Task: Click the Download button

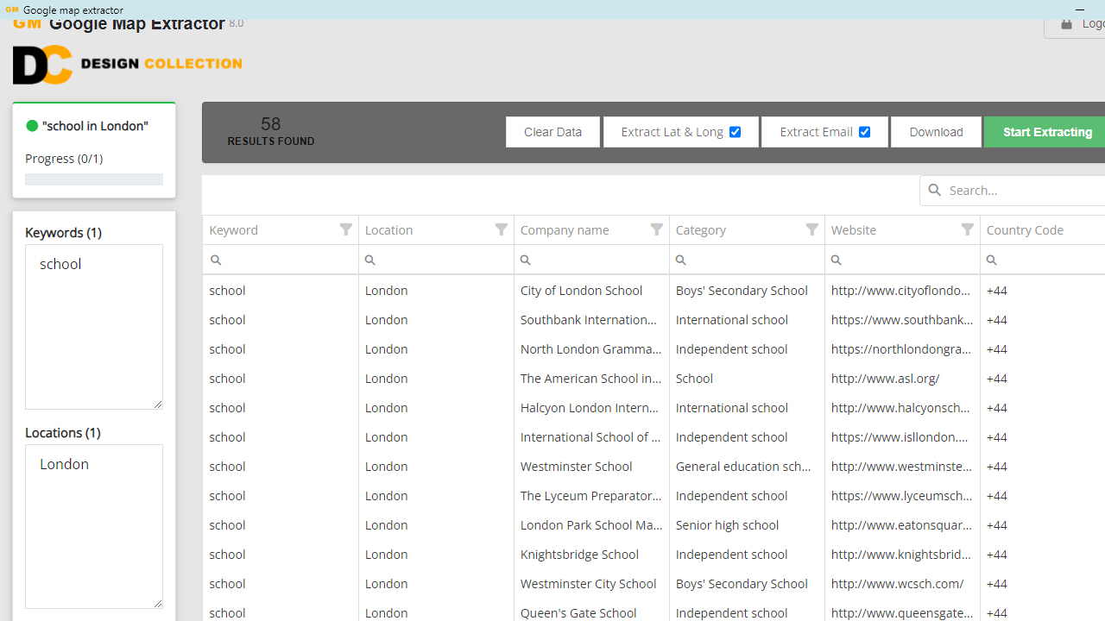Action: tap(936, 131)
